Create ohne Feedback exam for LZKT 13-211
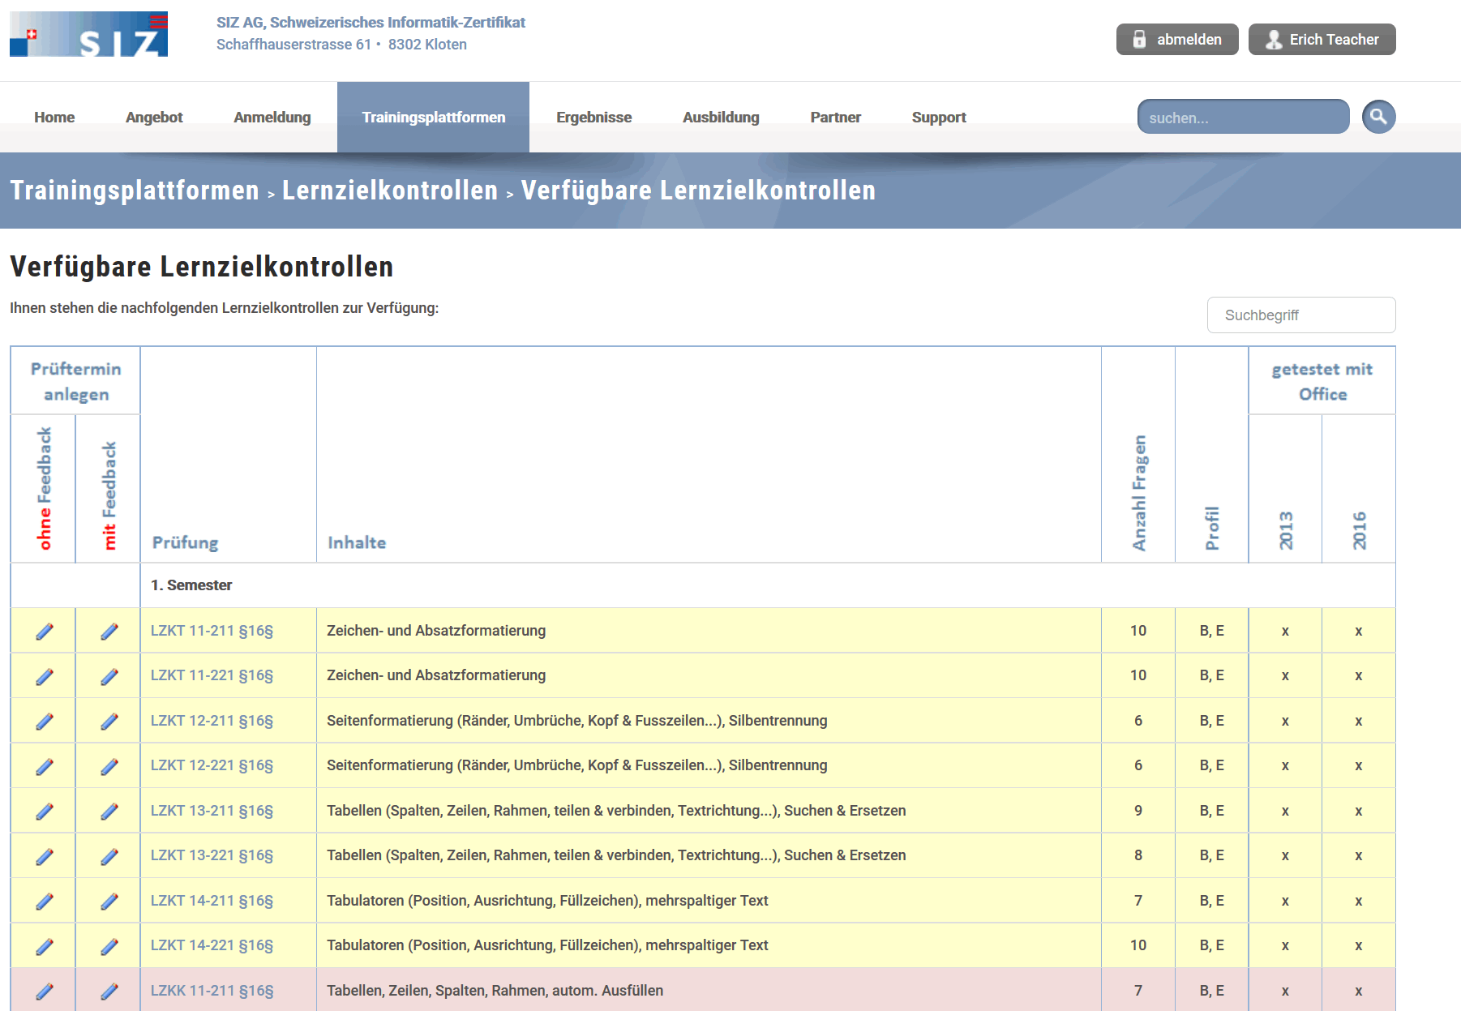 pos(45,811)
